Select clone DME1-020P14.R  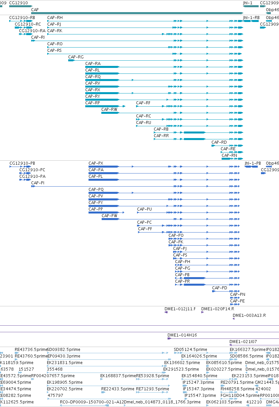(202, 312)
